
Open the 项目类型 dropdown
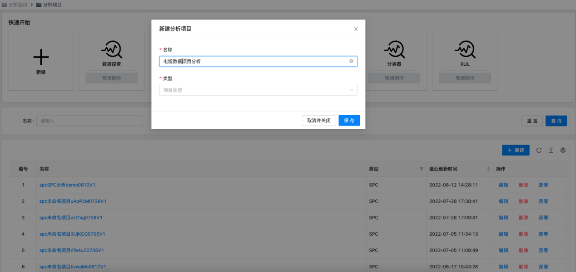pos(258,90)
